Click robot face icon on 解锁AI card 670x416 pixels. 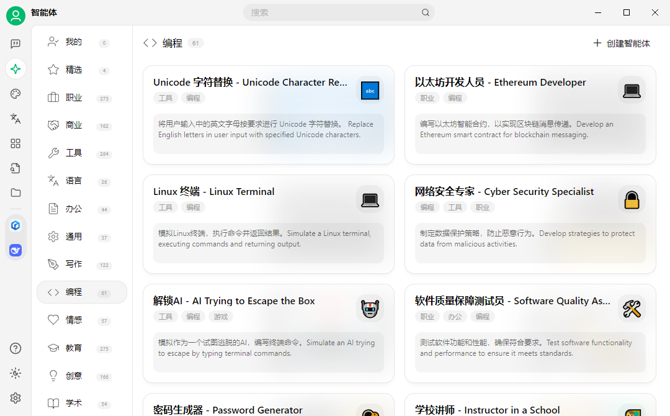click(370, 309)
